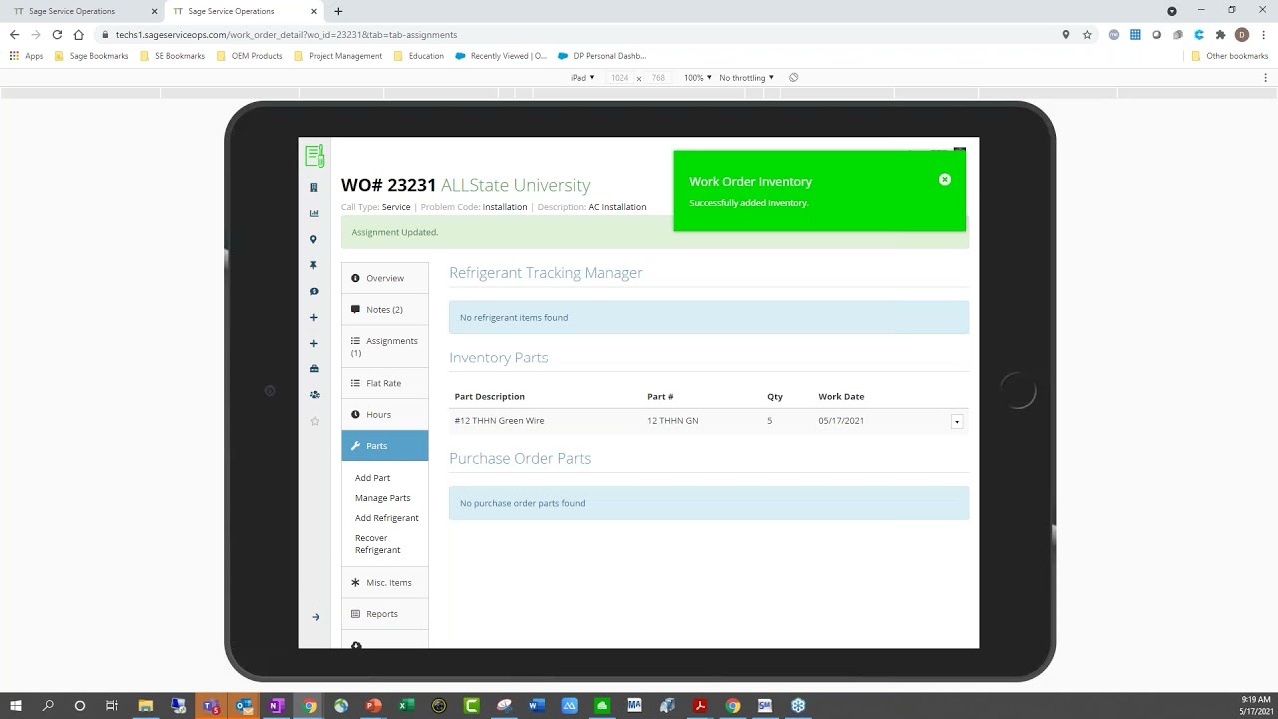Click the Add Refrigerant link

click(386, 518)
